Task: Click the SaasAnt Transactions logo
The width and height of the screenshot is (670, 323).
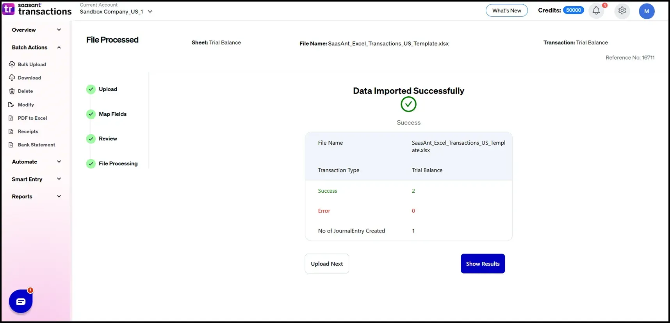Action: pos(37,9)
